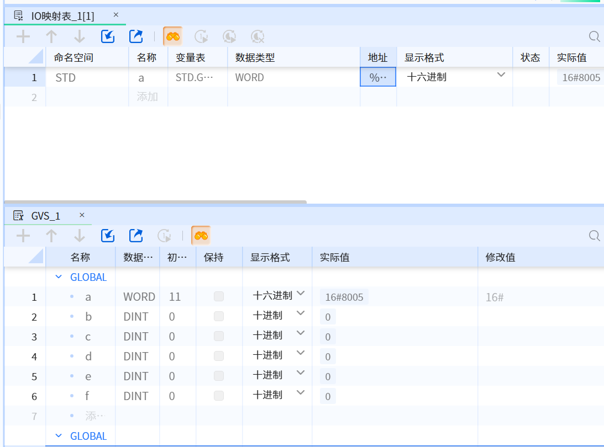Screen dimensions: 604x447
Task: Open the 十进制 display format dropdown for variable b
Action: pos(300,314)
